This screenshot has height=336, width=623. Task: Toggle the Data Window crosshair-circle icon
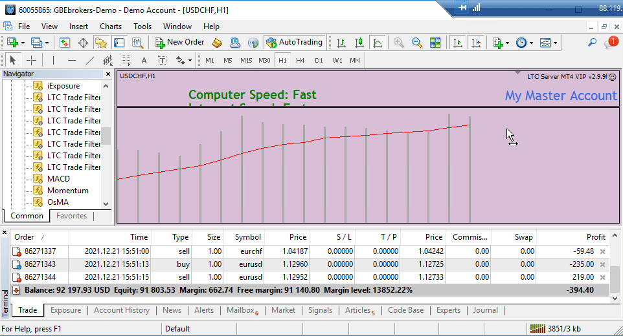click(x=83, y=43)
